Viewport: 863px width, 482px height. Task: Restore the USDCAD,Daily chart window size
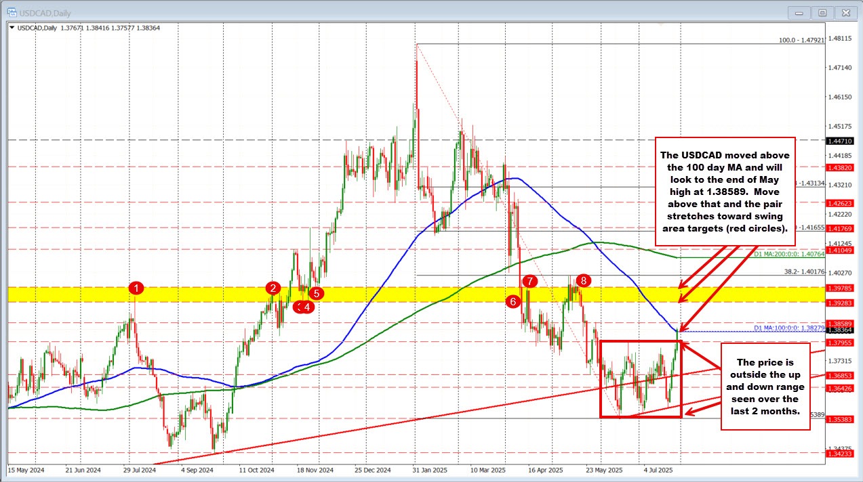[x=822, y=12]
